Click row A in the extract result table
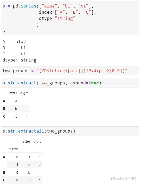This screenshot has height=185, width=141. (x=15, y=101)
